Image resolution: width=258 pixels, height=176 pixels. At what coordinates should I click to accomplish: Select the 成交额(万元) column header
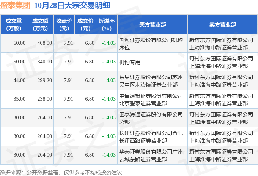click(x=40, y=25)
